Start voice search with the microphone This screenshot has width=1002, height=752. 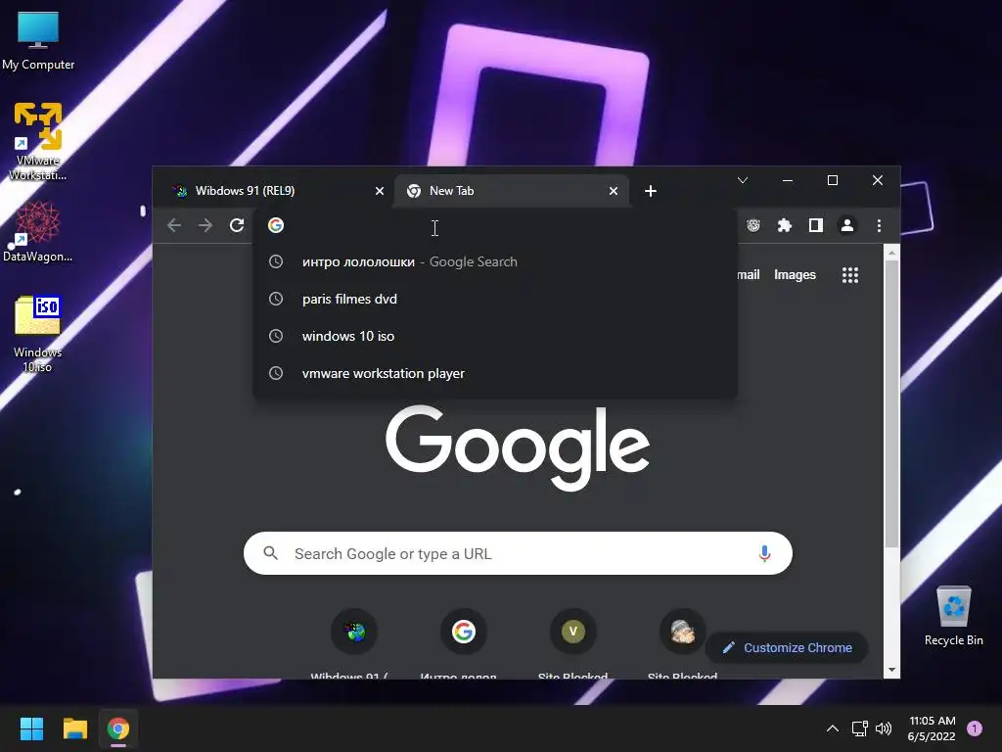(x=764, y=553)
